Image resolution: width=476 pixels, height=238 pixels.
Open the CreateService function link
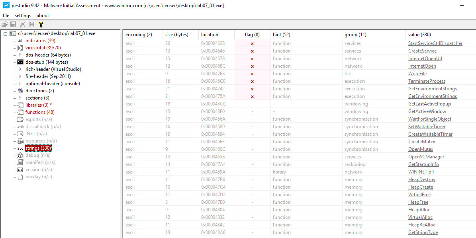(422, 51)
